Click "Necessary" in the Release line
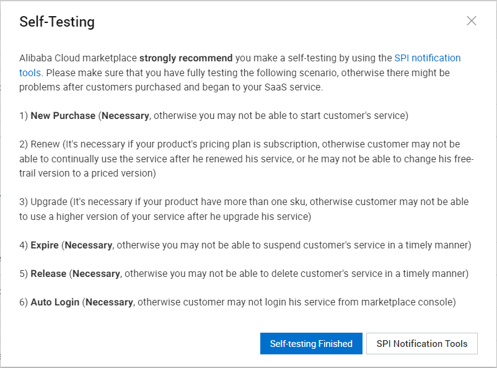Image resolution: width=497 pixels, height=368 pixels. [x=96, y=274]
